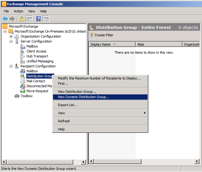Click the Microsoft Exchange On-Premises node icon

[11, 31]
